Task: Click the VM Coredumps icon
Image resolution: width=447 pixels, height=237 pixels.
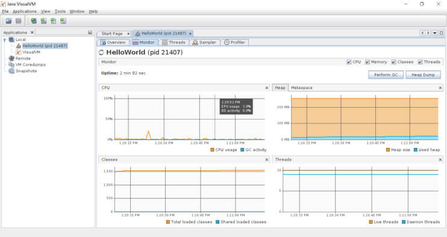Action: [11, 64]
